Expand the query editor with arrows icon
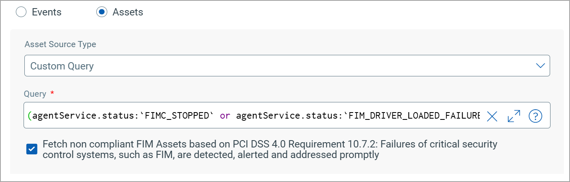The width and height of the screenshot is (570, 182). coord(514,117)
